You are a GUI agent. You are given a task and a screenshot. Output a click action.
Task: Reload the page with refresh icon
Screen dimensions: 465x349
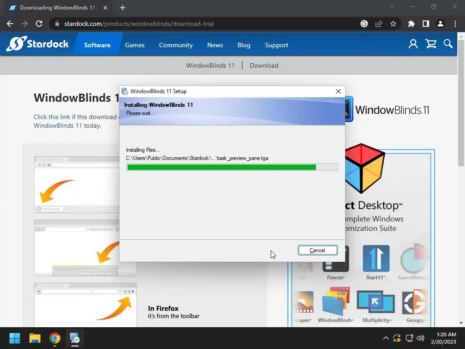click(x=39, y=24)
